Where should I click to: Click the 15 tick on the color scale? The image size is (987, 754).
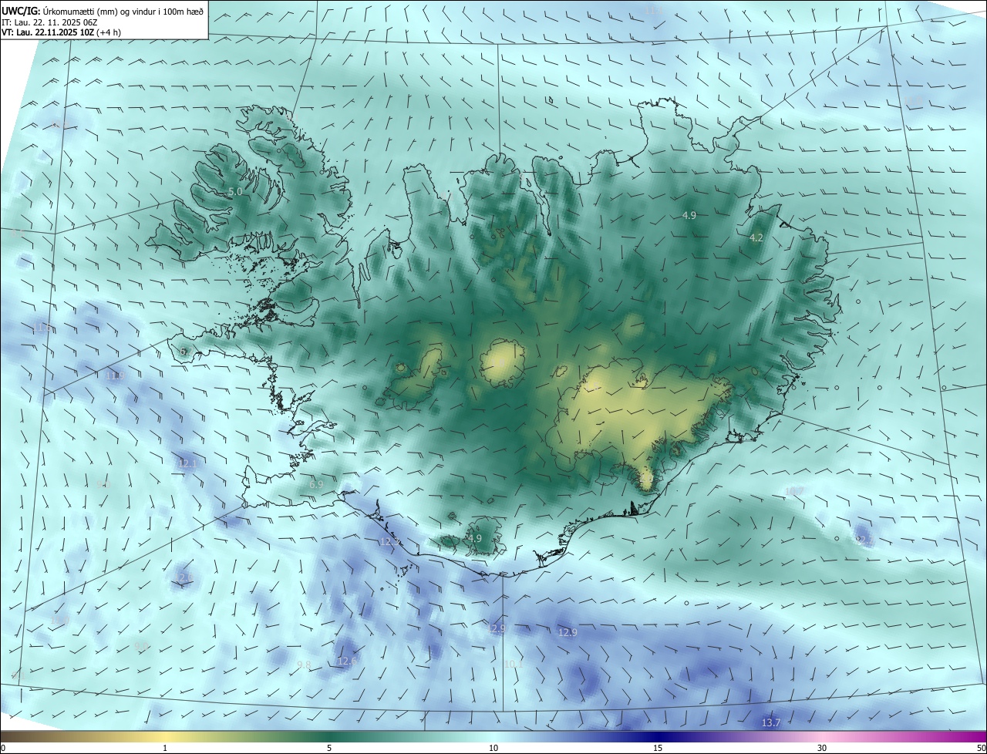658,748
